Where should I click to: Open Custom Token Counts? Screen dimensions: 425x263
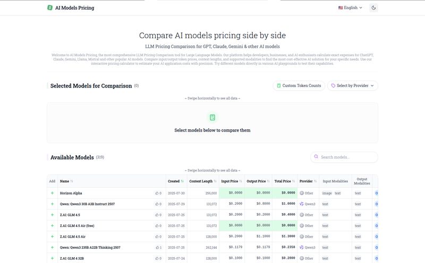299,85
